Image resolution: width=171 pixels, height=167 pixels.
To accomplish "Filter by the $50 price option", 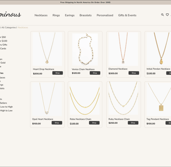I will tap(3, 37).
